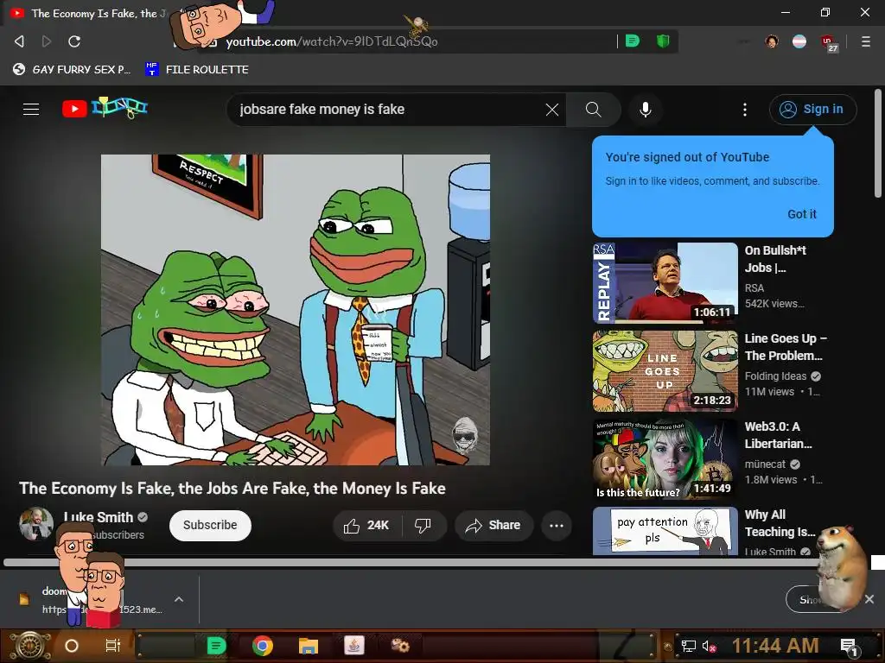Image resolution: width=885 pixels, height=663 pixels.
Task: Expand the downloaded file's chevron menu
Action: [x=179, y=599]
